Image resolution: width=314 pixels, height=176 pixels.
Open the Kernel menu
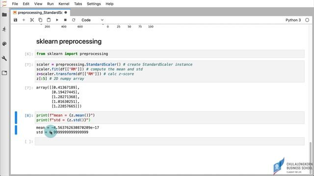coord(64,4)
